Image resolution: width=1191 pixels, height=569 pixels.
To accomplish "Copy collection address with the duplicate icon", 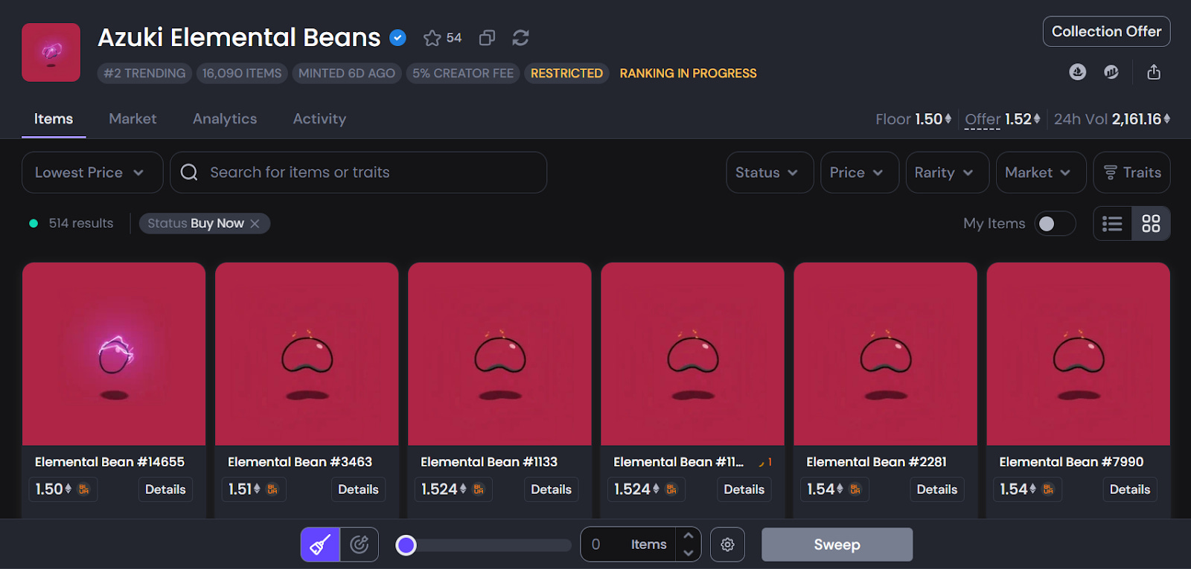I will (487, 38).
